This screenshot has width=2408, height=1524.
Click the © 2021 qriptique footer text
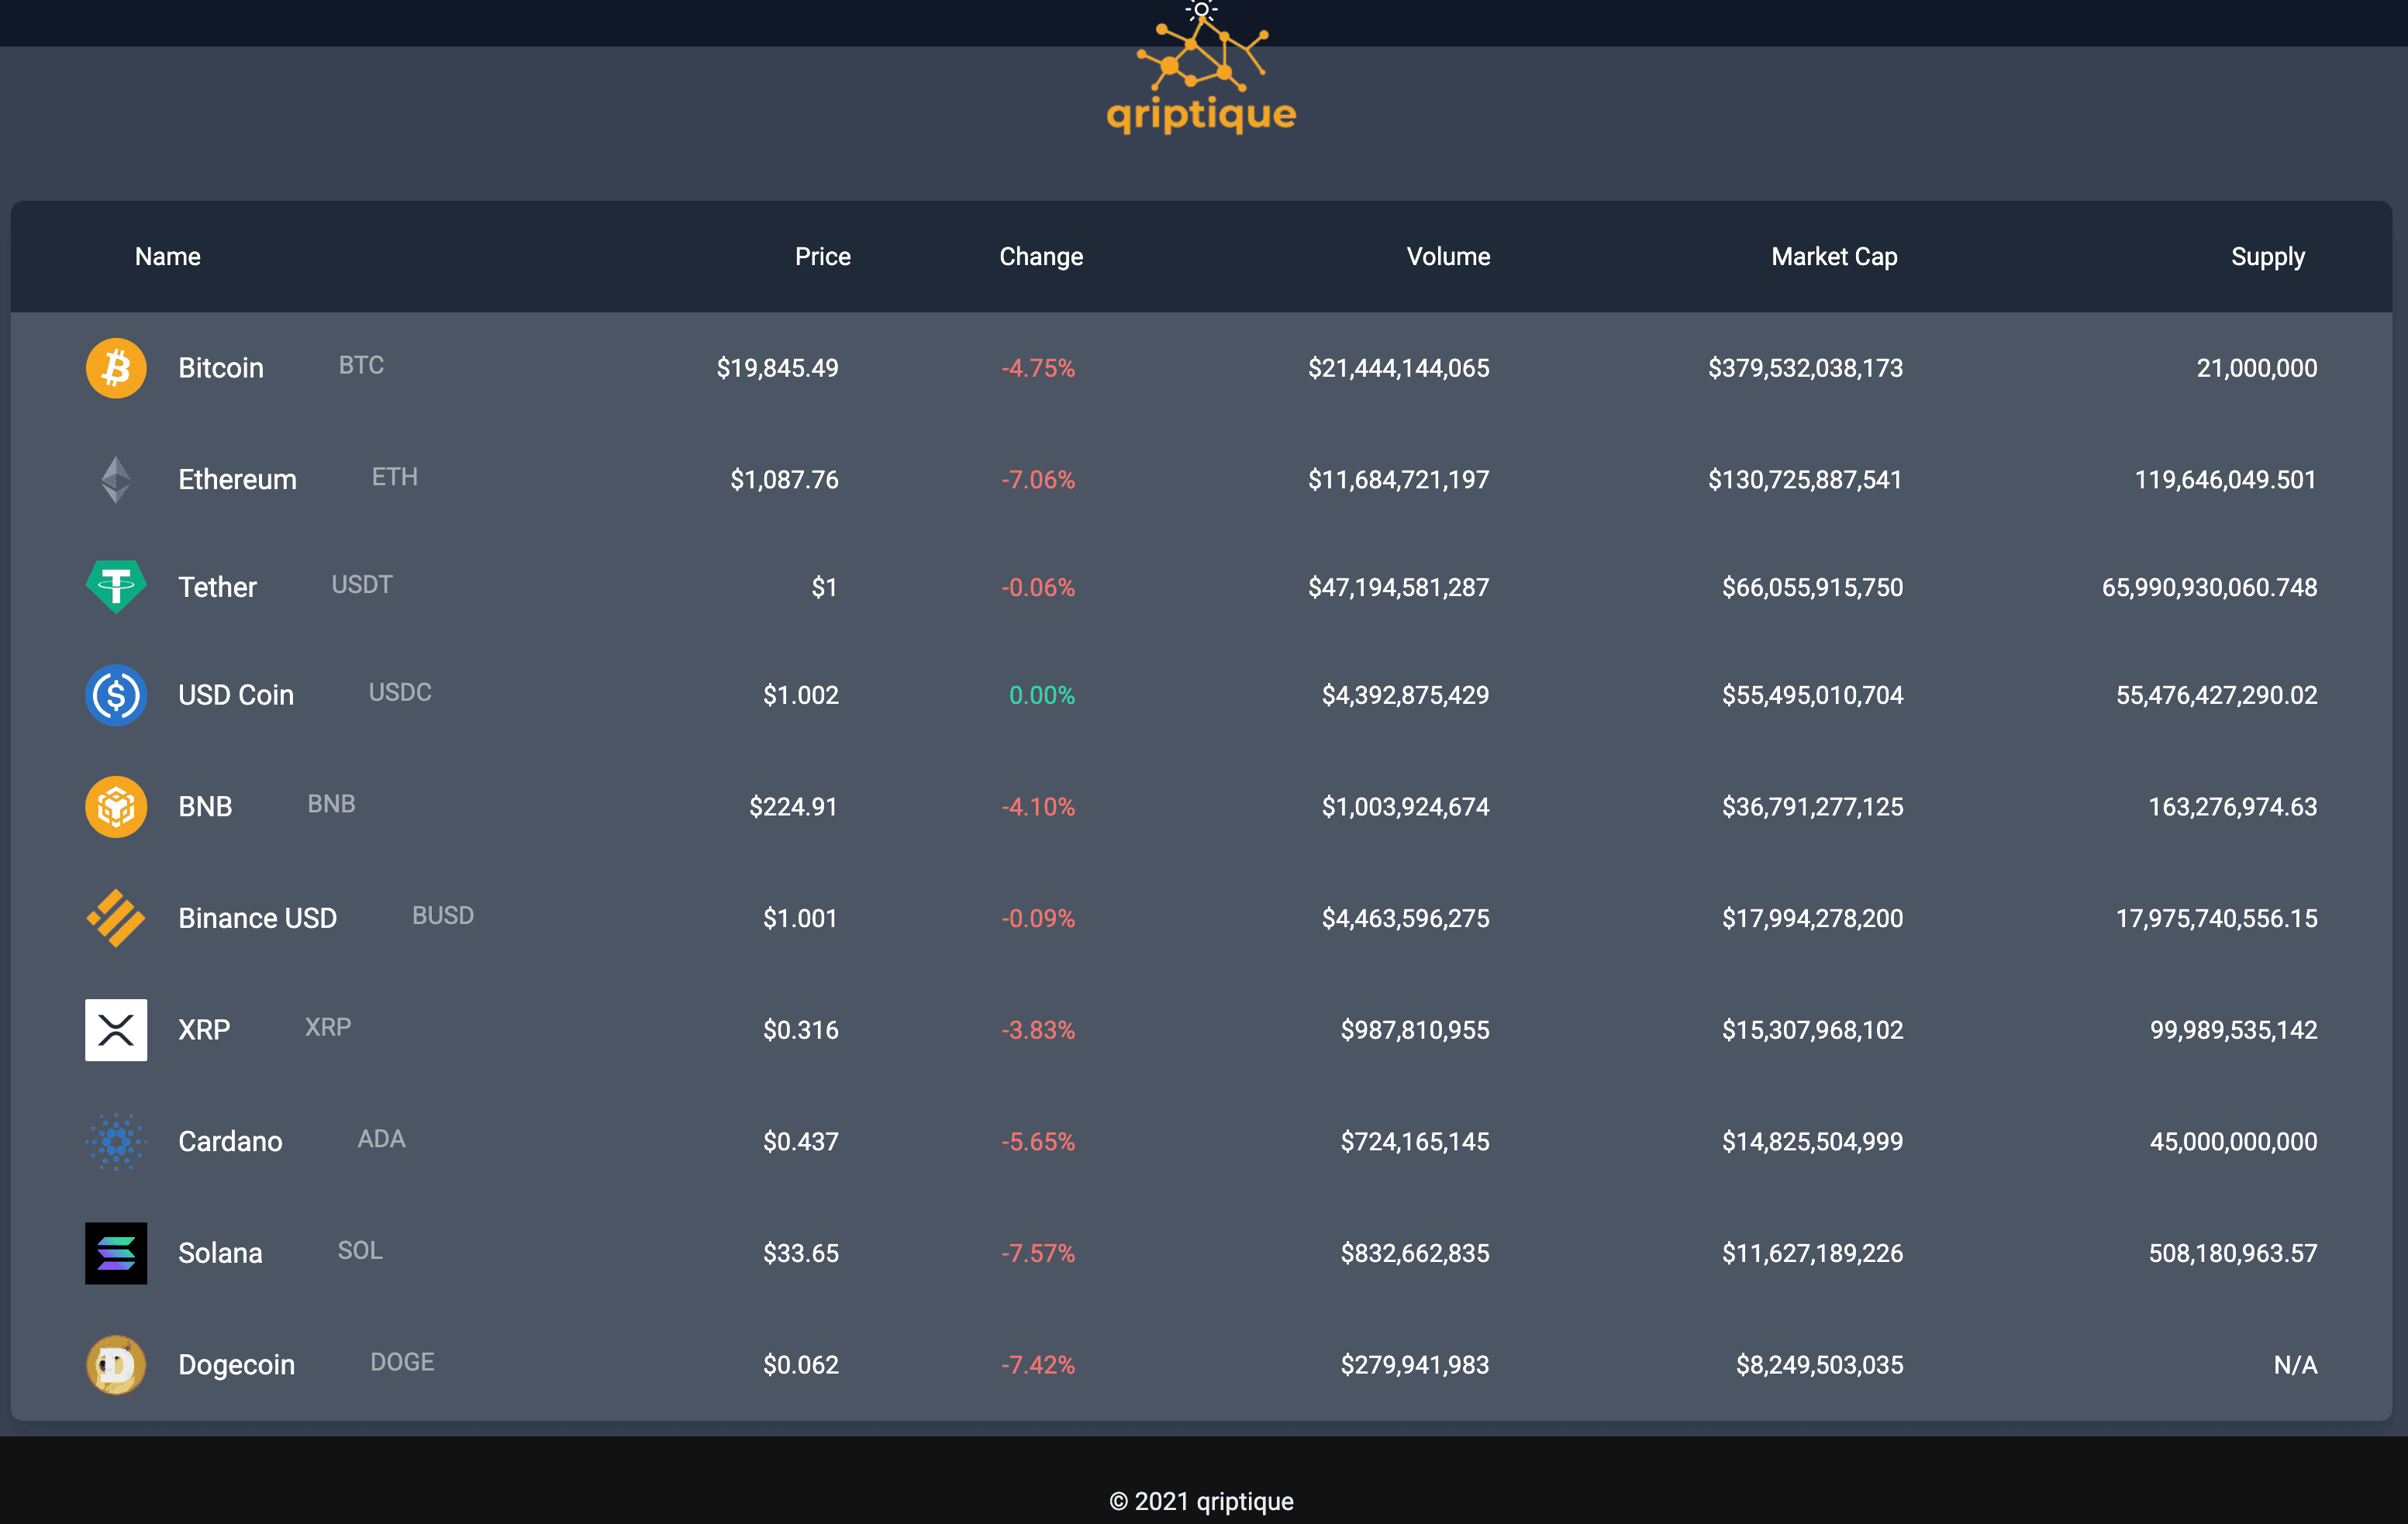pos(1201,1501)
